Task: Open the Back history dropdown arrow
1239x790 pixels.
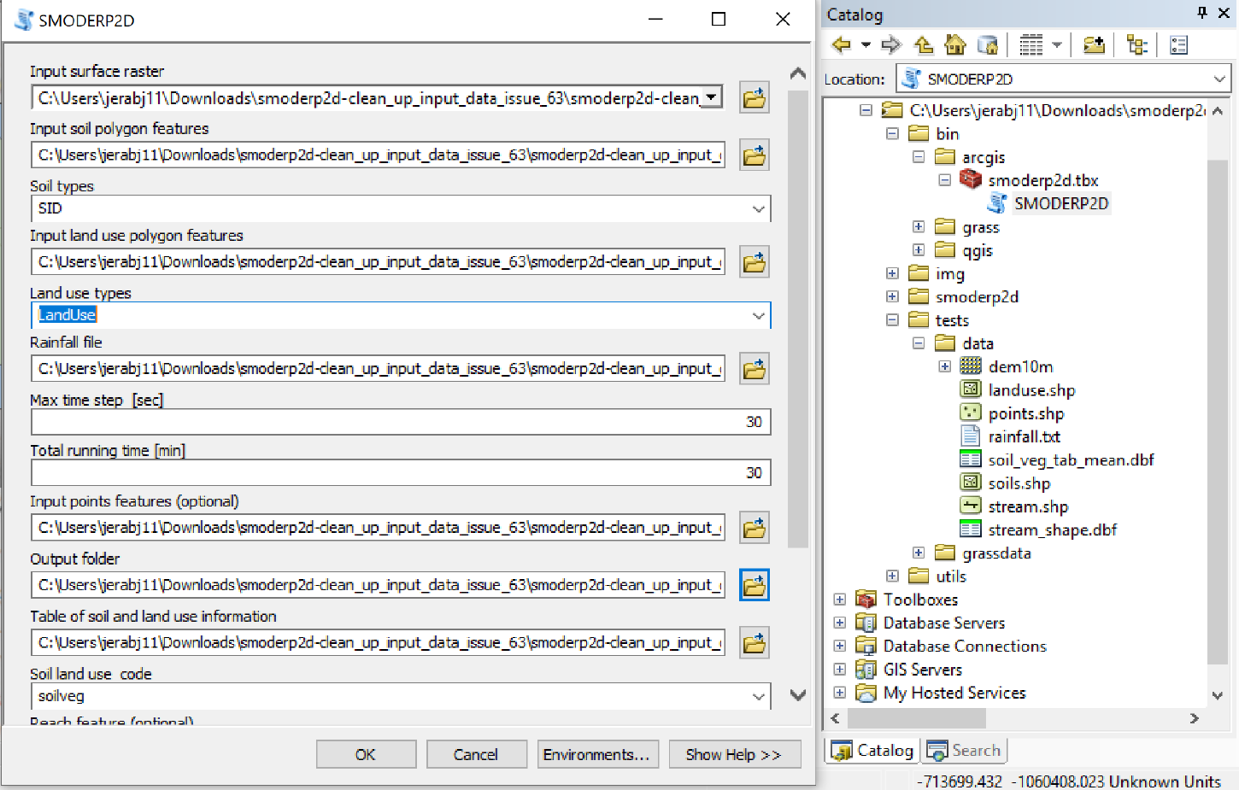Action: [x=866, y=45]
